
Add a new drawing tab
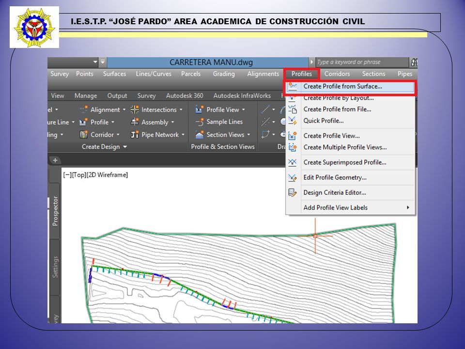(55, 160)
